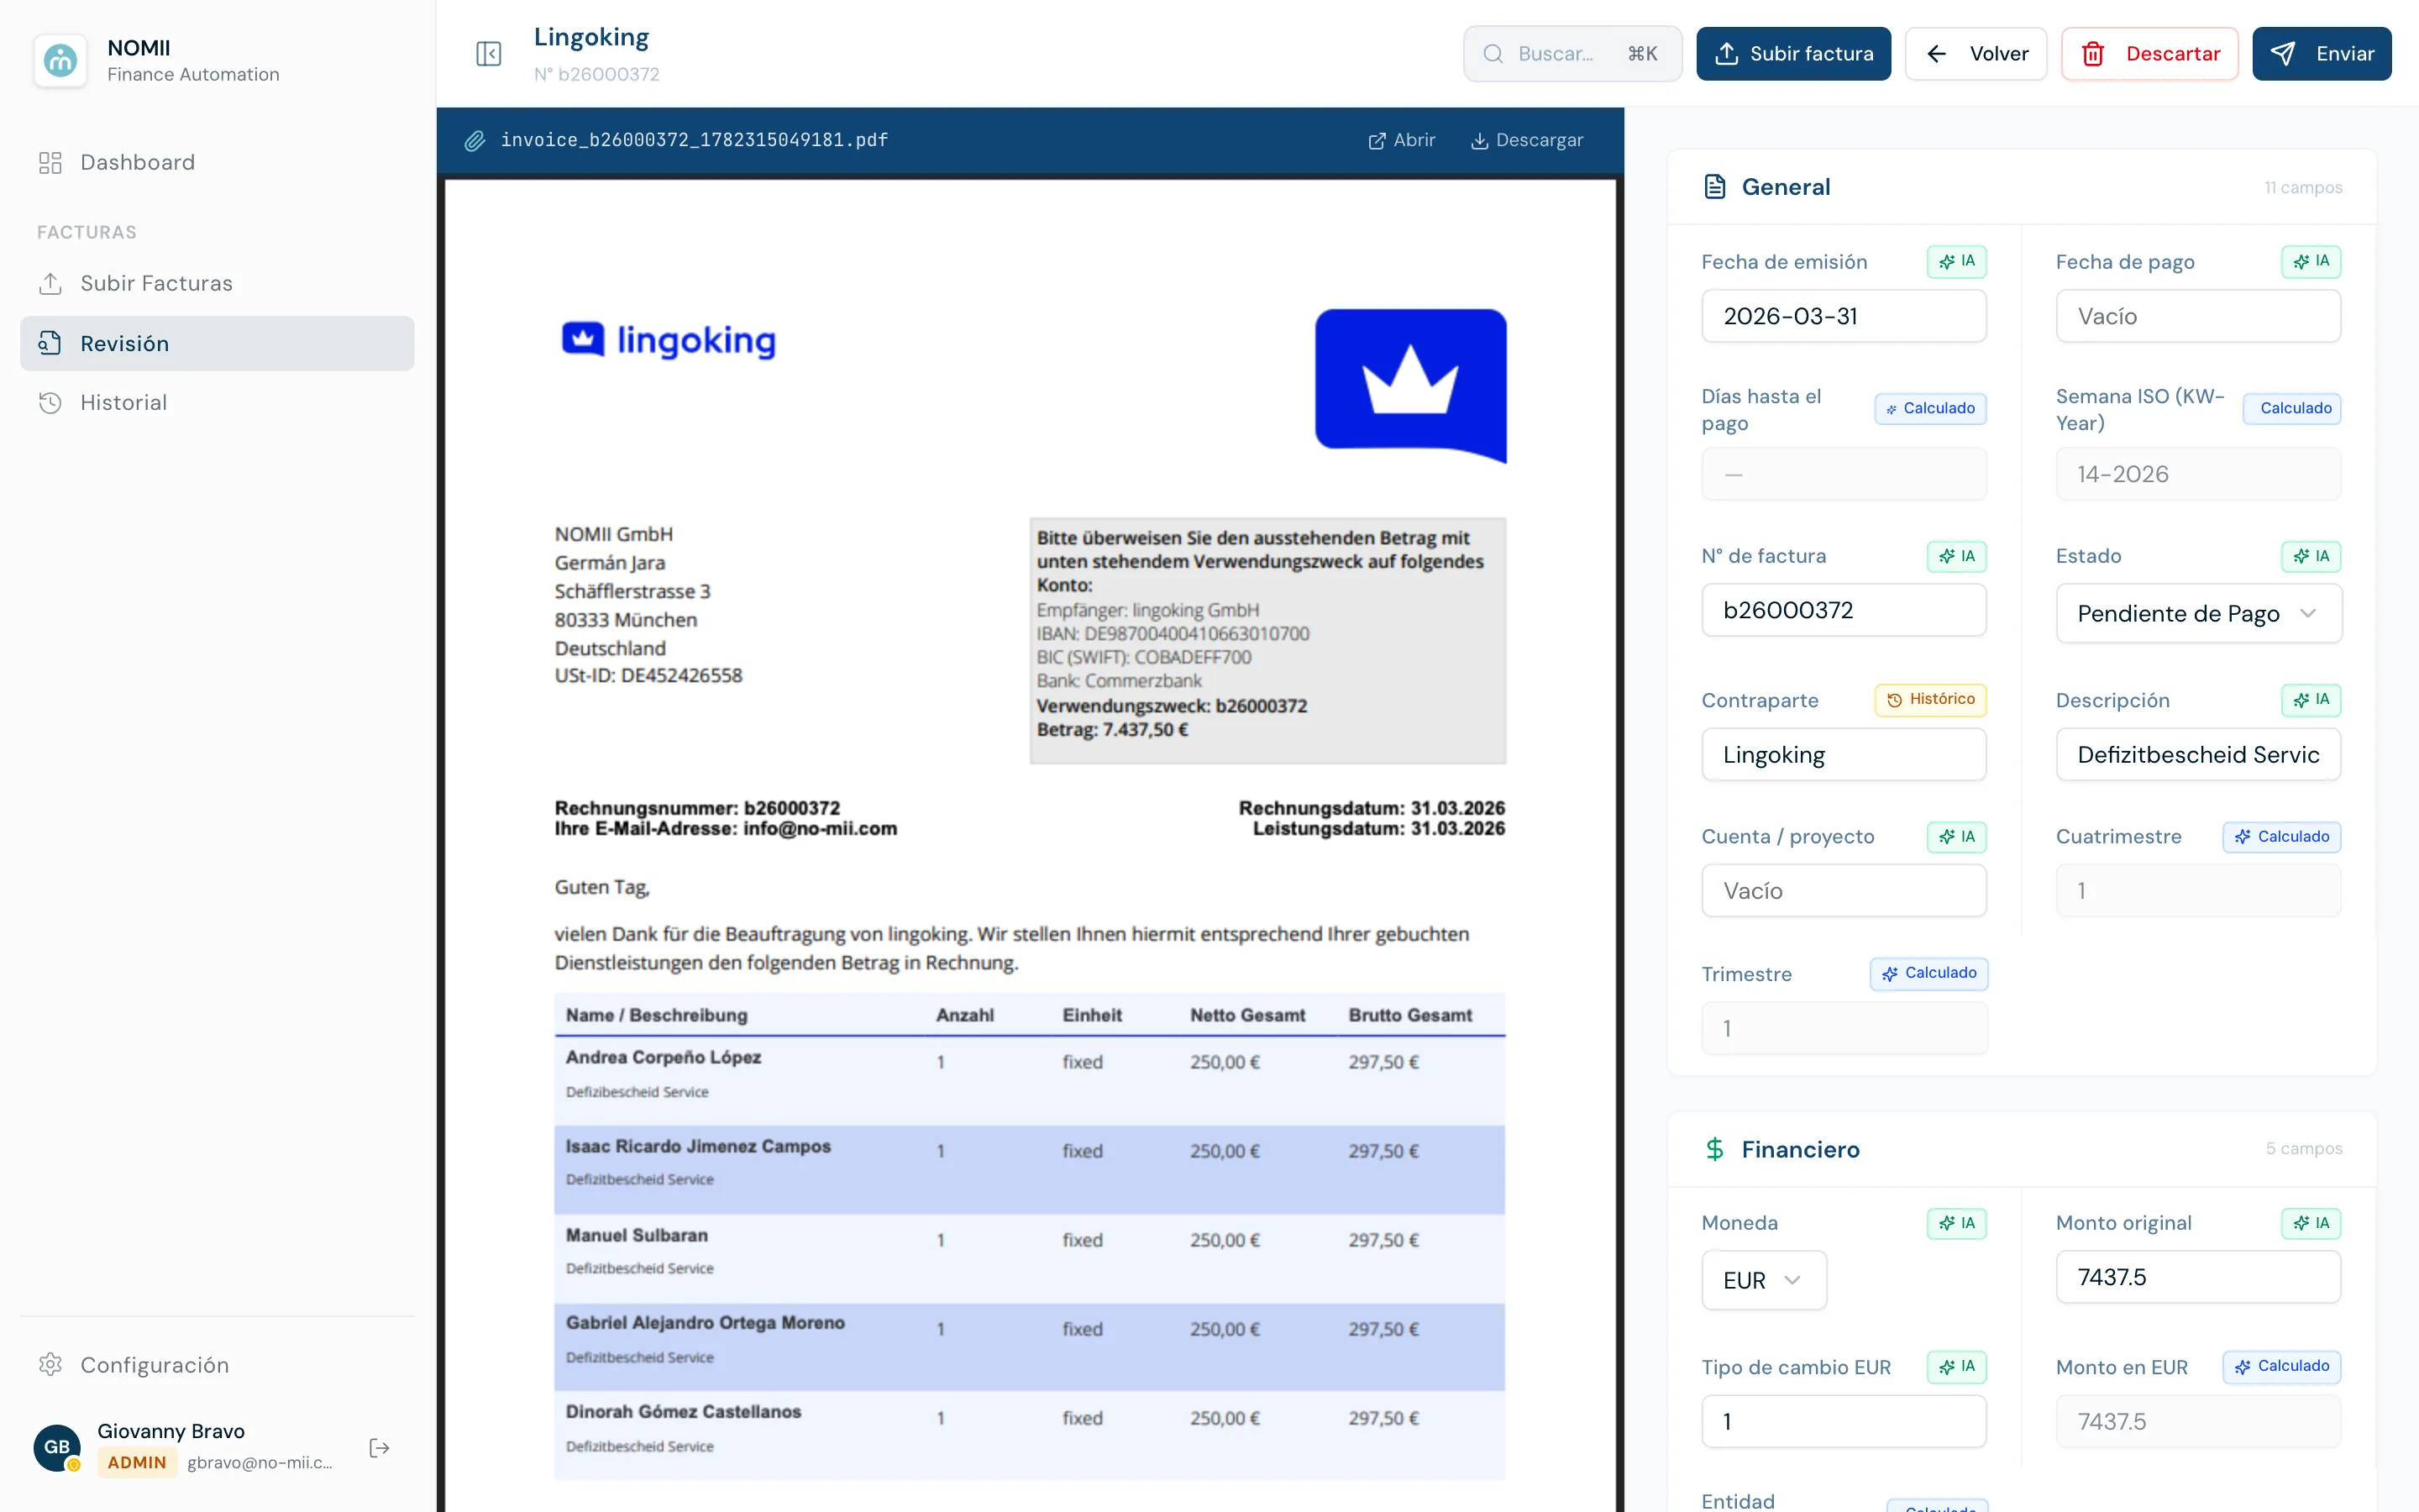This screenshot has height=1512, width=2419.
Task: Click the IA badge for Cuenta / proyecto
Action: click(x=1956, y=837)
